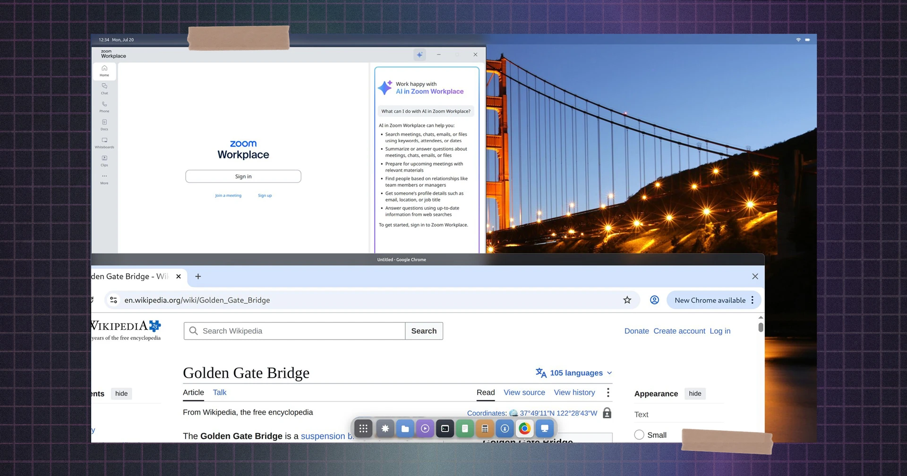Click 'What can I do with AI in Zoom Workplace?' prompt
This screenshot has height=476, width=907.
426,111
